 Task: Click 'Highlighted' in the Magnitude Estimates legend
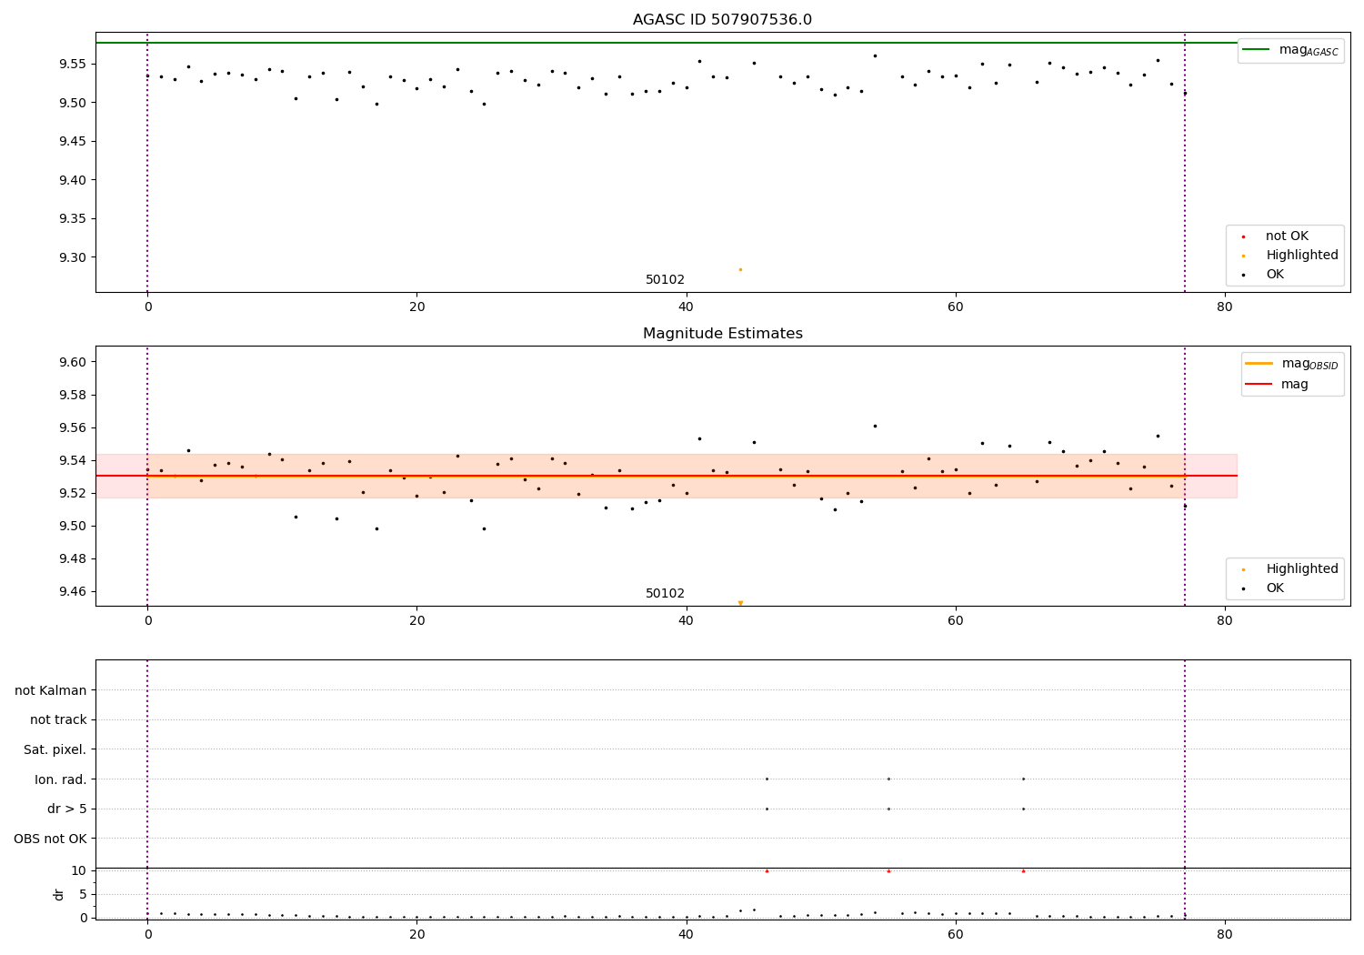[1301, 569]
